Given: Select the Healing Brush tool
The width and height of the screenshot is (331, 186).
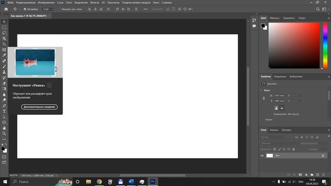Looking at the screenshot, I should click(4, 61).
